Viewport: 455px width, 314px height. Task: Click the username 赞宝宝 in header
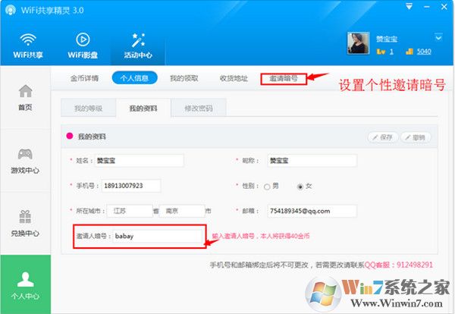coord(387,39)
